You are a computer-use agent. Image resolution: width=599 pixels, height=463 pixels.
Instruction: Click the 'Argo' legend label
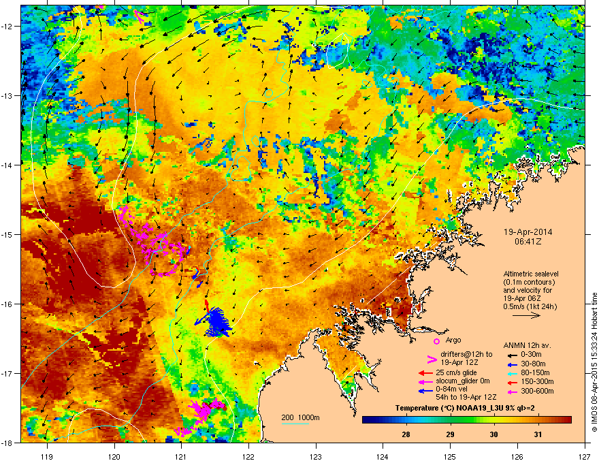[x=453, y=340]
